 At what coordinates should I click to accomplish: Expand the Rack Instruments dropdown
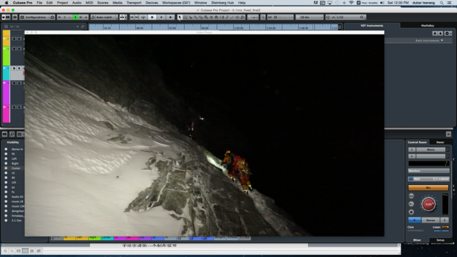[429, 40]
